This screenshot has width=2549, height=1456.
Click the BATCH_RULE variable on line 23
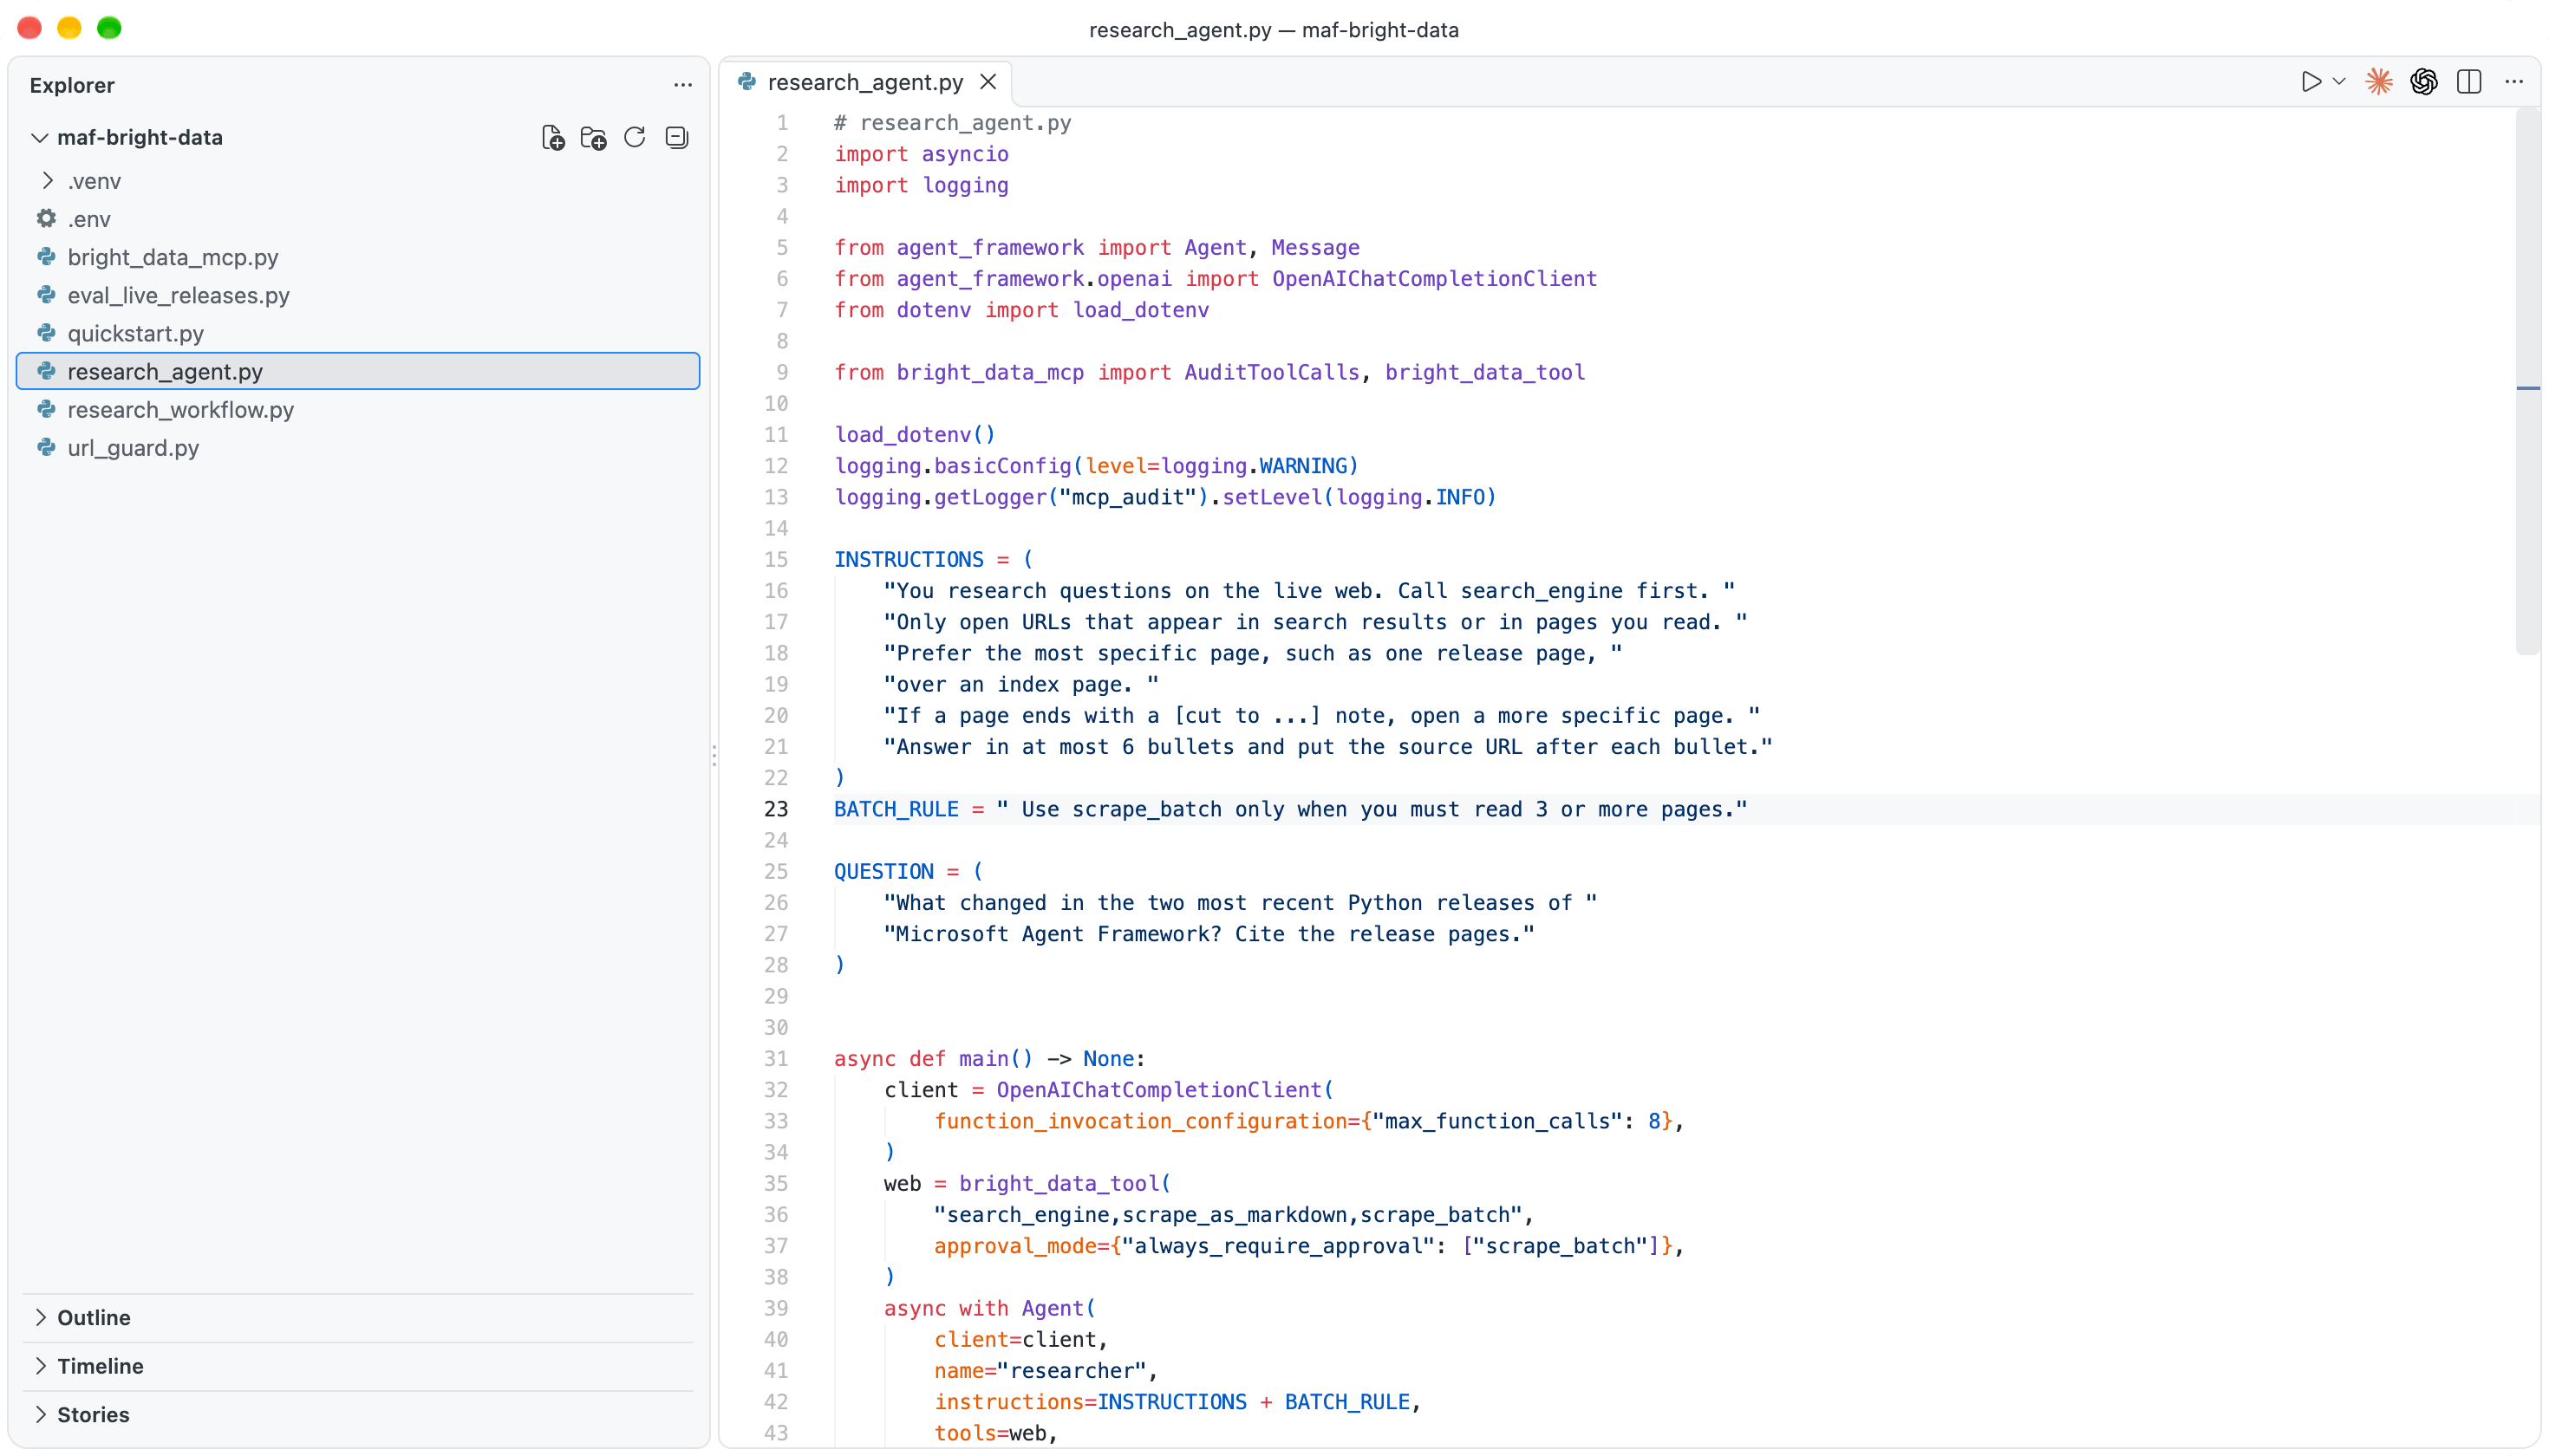pyautogui.click(x=896, y=809)
